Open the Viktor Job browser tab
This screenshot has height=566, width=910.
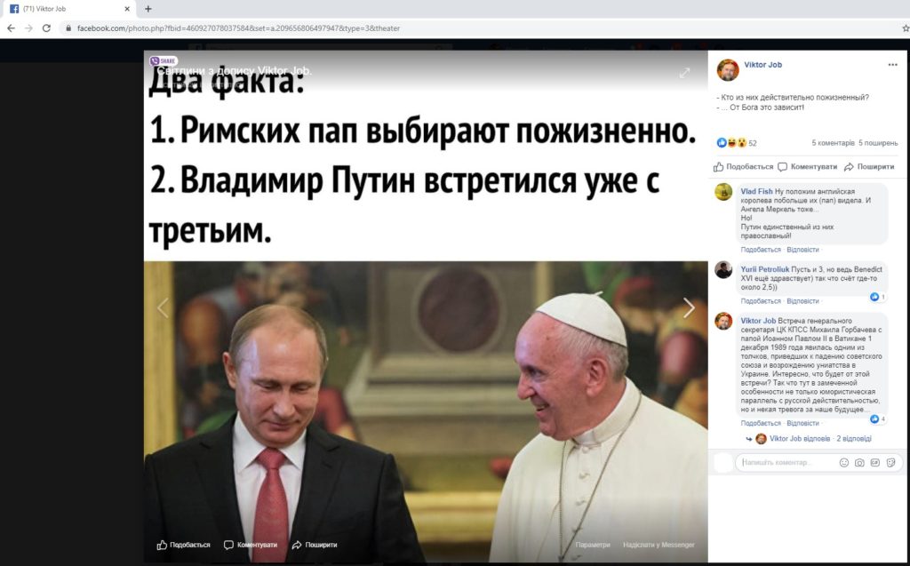(x=68, y=9)
